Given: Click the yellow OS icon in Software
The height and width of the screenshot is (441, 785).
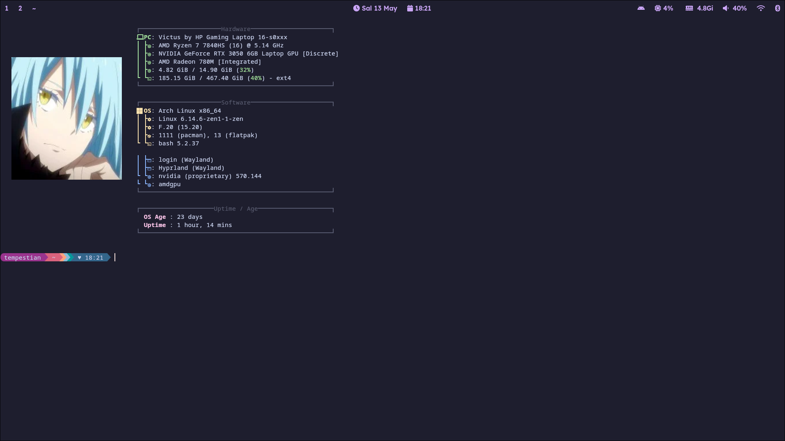Looking at the screenshot, I should pyautogui.click(x=139, y=111).
